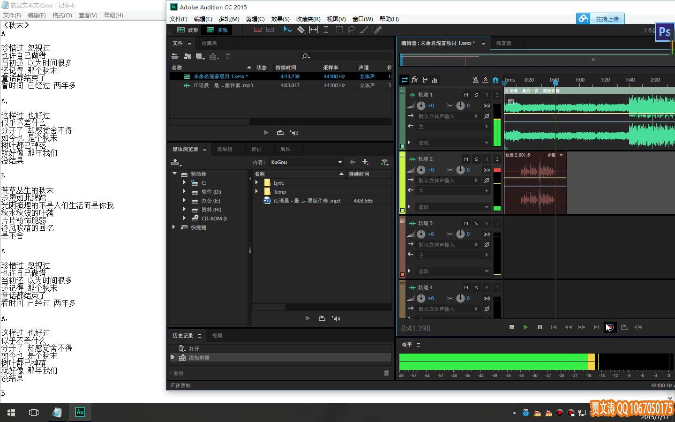This screenshot has height=422, width=675.
Task: Switch to the 混音器 tab
Action: [503, 43]
